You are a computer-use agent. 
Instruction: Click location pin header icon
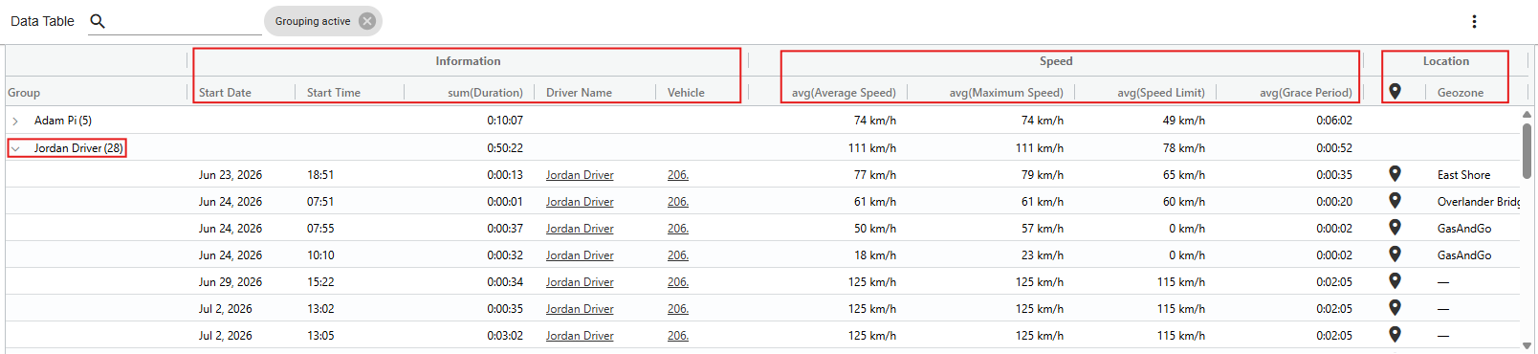[1395, 92]
